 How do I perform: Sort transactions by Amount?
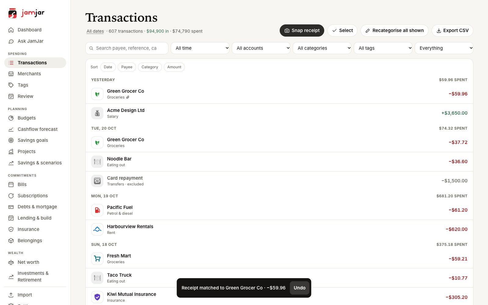(174, 67)
